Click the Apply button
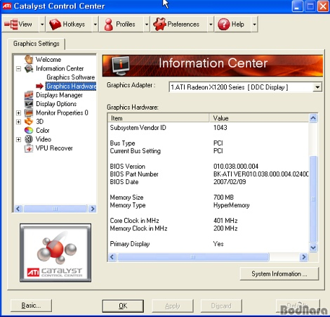This screenshot has height=317, width=330. (173, 306)
